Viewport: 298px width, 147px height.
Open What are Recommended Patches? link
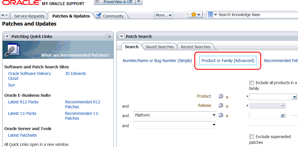pos(75,55)
